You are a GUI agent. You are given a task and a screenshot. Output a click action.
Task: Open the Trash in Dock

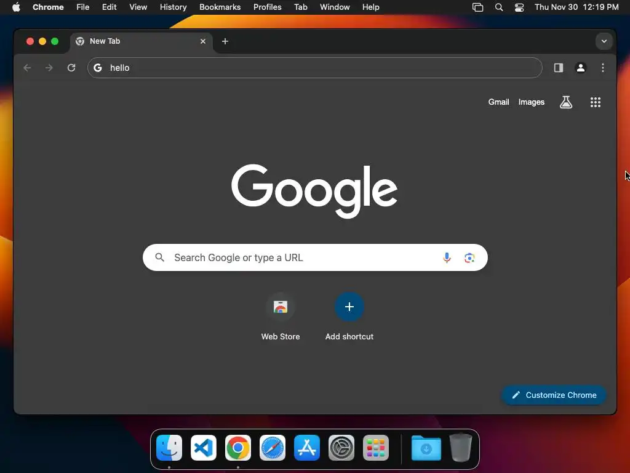coord(460,448)
